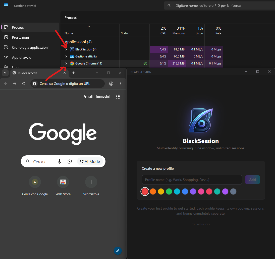
Task: Open the Cerca con Google shortcut
Action: [x=35, y=186]
